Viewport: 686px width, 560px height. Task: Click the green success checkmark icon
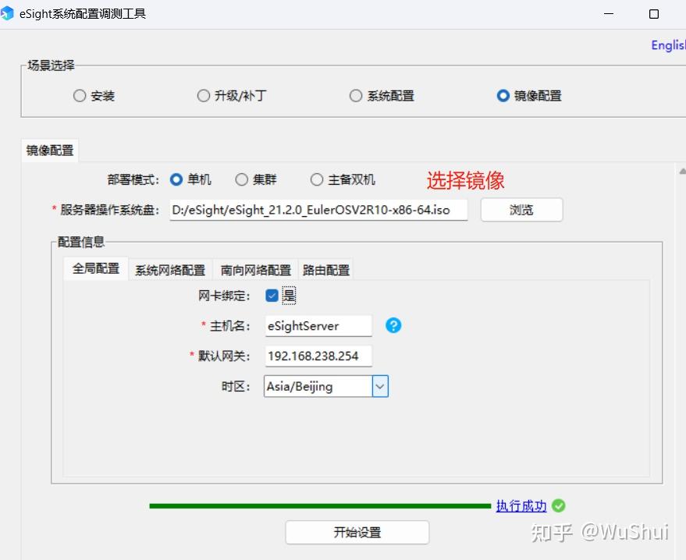click(558, 505)
